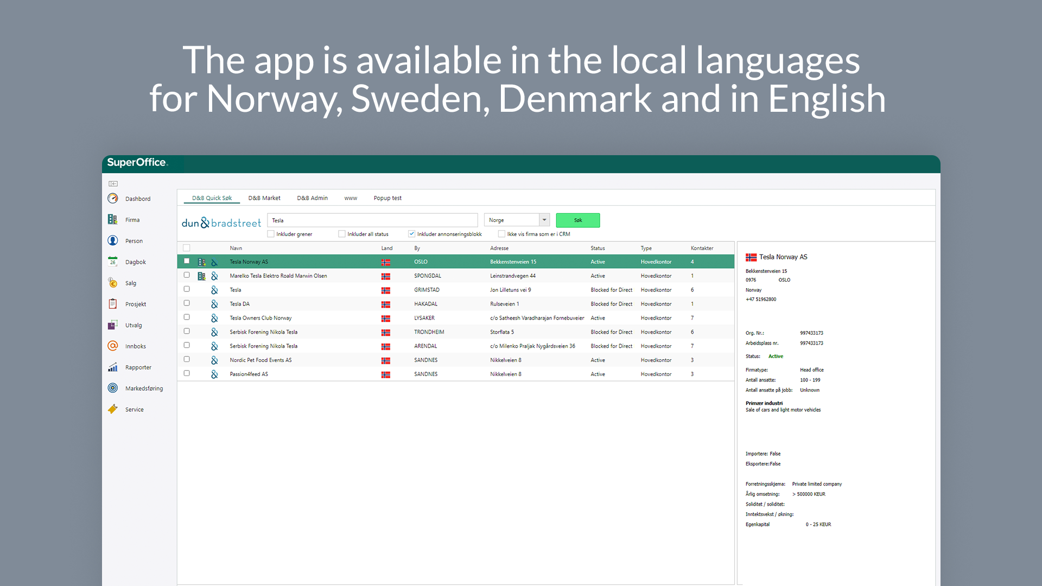Click the Tesla search input field
The image size is (1042, 586).
(x=372, y=220)
